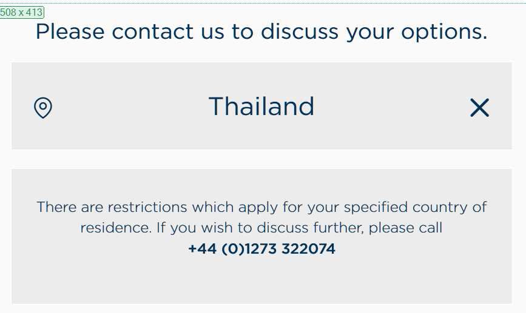This screenshot has width=526, height=313.
Task: Click the 'country of residence' sentence line
Action: click(261, 207)
